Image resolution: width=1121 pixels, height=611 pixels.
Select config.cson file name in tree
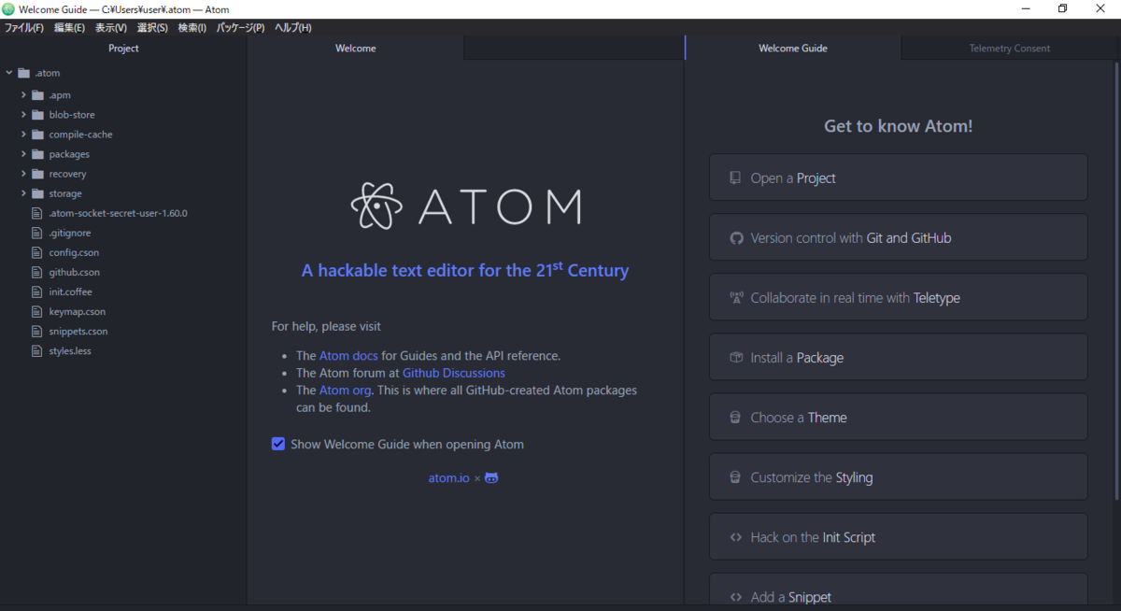(74, 252)
